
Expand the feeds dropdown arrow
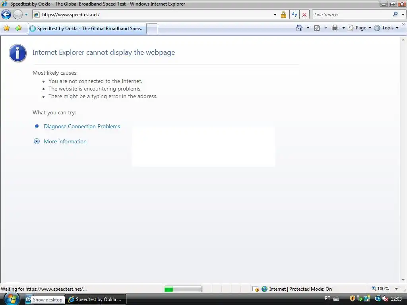coord(326,28)
